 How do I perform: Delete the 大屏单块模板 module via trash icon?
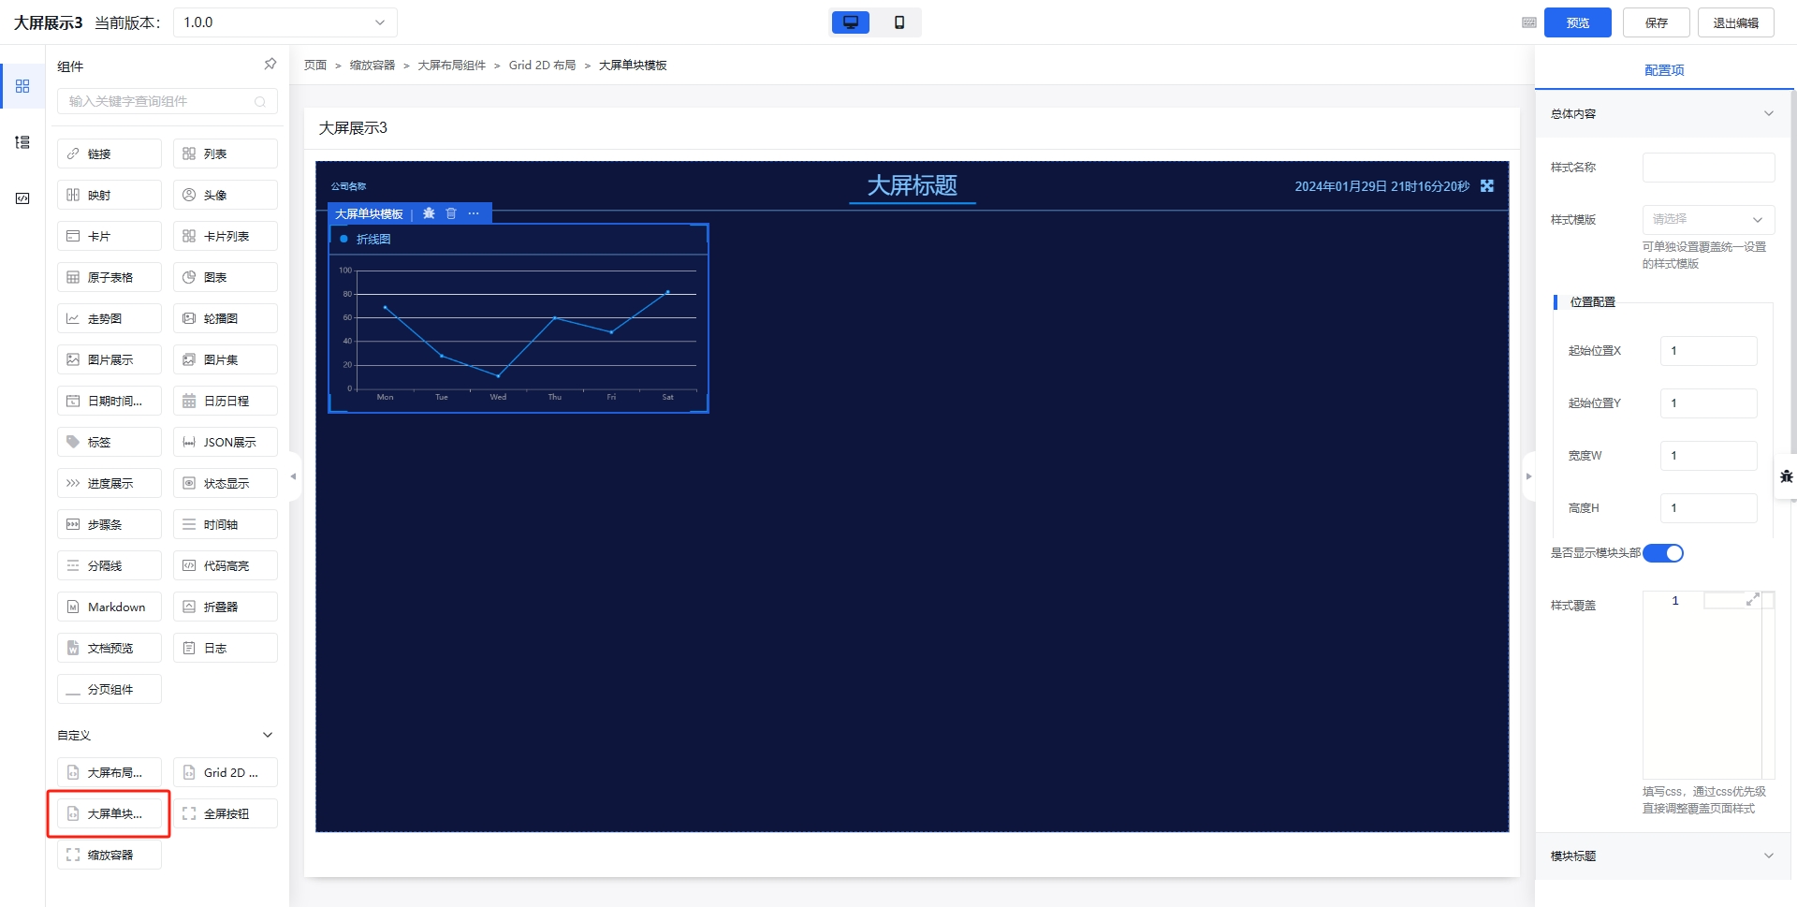pos(451,213)
